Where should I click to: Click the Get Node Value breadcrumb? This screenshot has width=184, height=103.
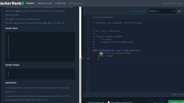tap(76, 3)
